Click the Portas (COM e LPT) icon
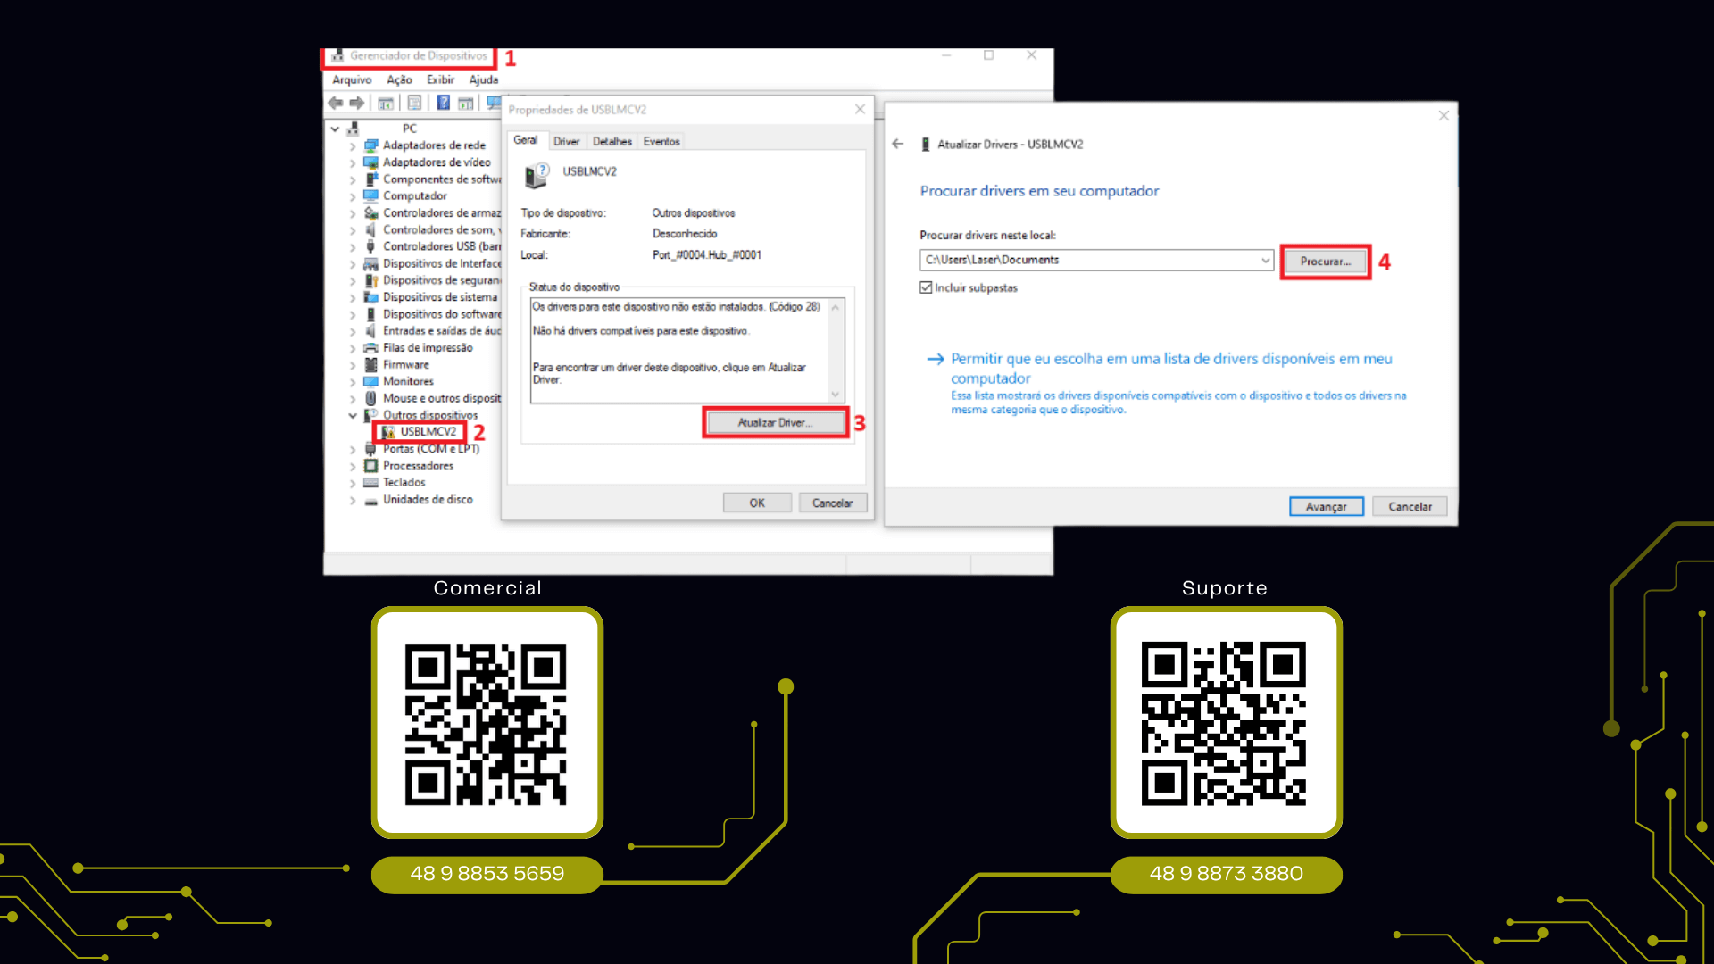Viewport: 1714px width, 964px height. (371, 450)
